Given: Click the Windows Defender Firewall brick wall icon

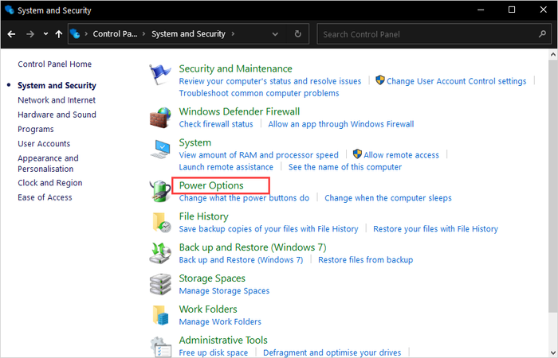Looking at the screenshot, I should pos(160,118).
